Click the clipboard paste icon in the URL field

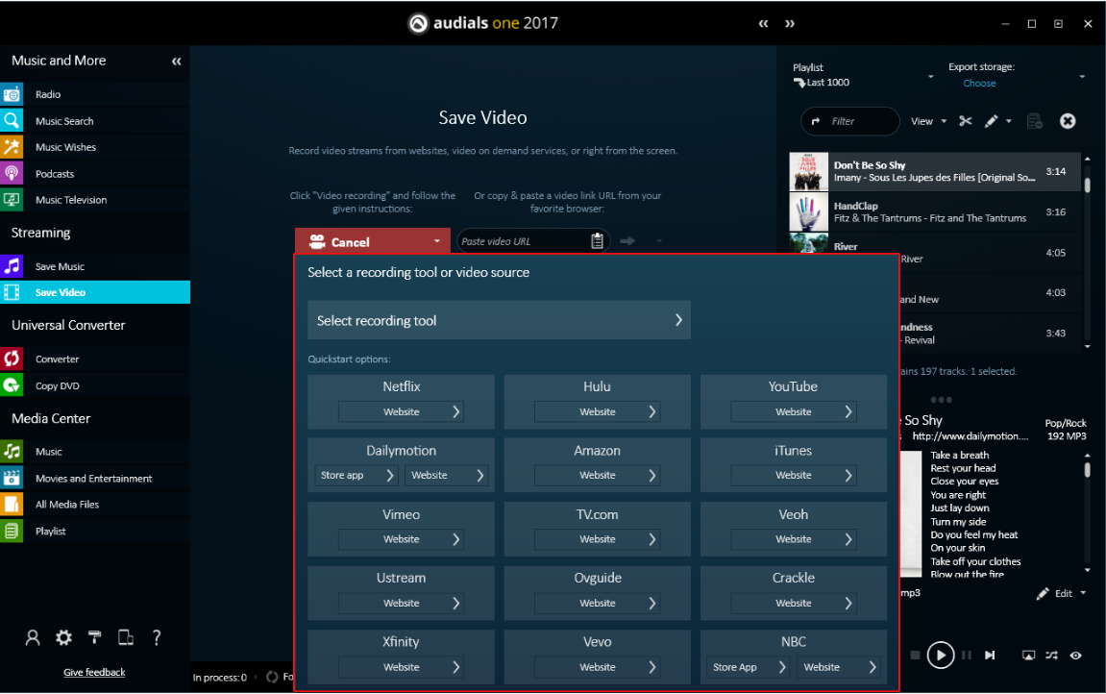pyautogui.click(x=597, y=241)
